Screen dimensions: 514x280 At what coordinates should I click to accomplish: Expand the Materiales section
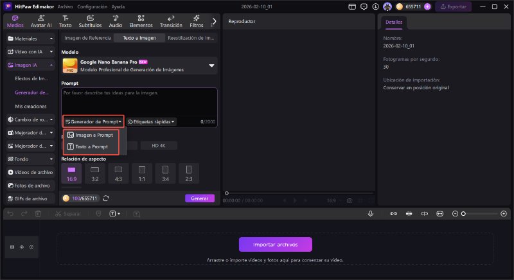tap(30, 39)
